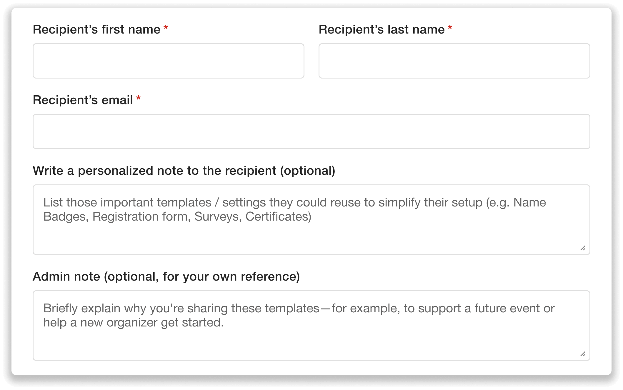Image resolution: width=623 pixels, height=390 pixels.
Task: Click the "Recipient's email" label
Action: (x=83, y=100)
